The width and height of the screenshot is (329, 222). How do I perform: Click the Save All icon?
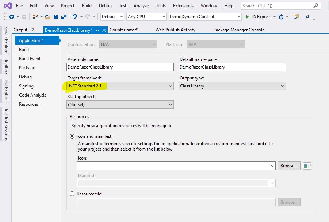pyautogui.click(x=64, y=17)
